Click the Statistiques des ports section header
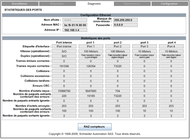190x139 pixels. point(94,38)
